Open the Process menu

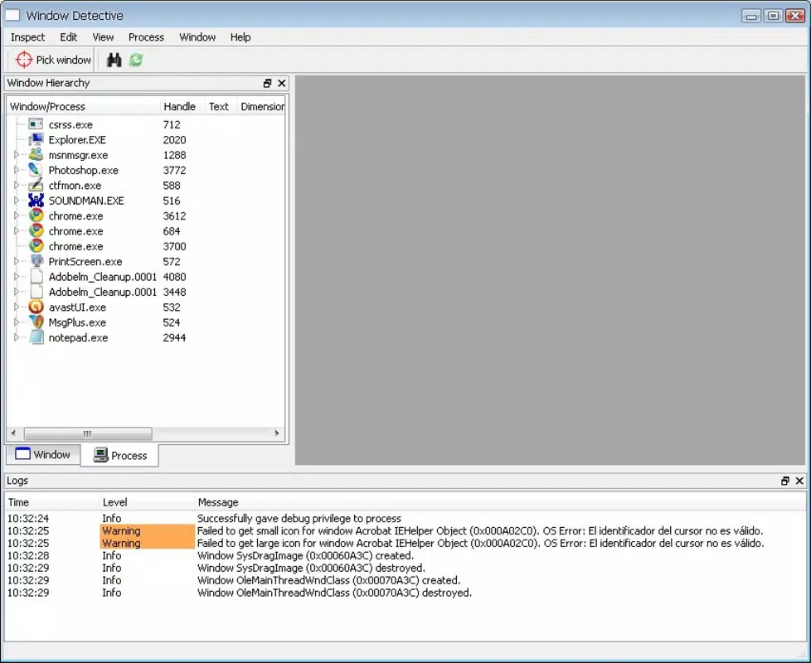coord(146,37)
